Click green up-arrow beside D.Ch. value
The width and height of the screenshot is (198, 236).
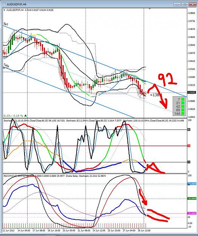click(25, 116)
